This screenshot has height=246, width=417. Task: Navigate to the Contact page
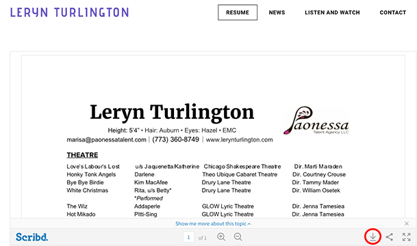[x=393, y=12]
